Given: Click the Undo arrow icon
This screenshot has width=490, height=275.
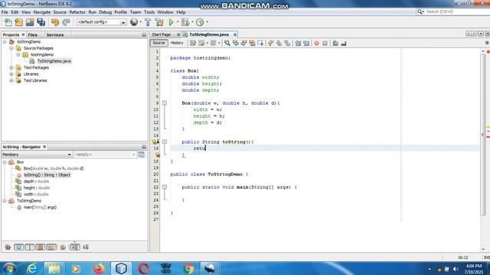Looking at the screenshot, I should pyautogui.click(x=55, y=22).
